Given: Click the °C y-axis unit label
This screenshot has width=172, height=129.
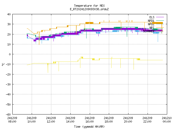Looking at the screenshot, I should click(x=3, y=64).
